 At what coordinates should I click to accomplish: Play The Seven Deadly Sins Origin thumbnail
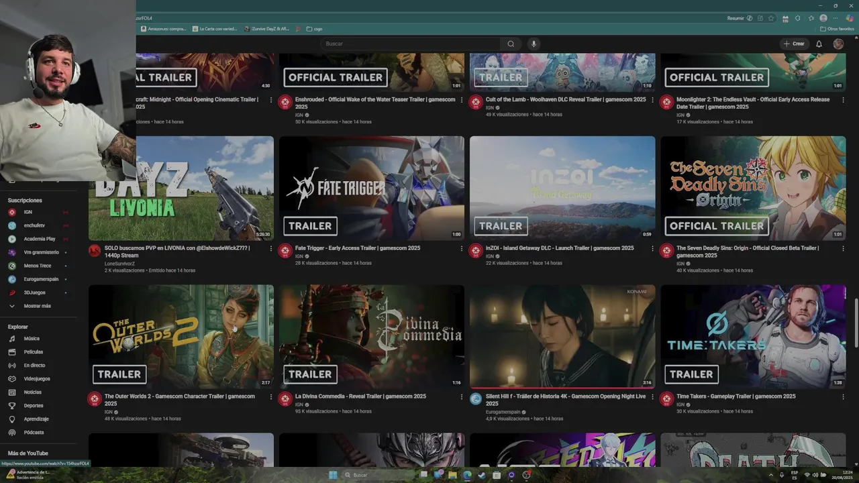753,189
